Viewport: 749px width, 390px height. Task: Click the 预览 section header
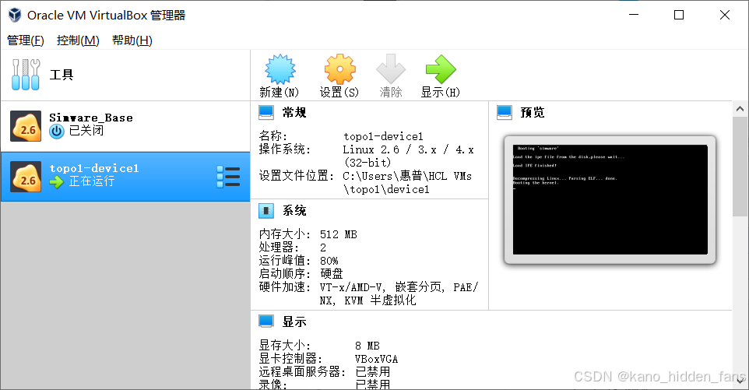click(532, 113)
